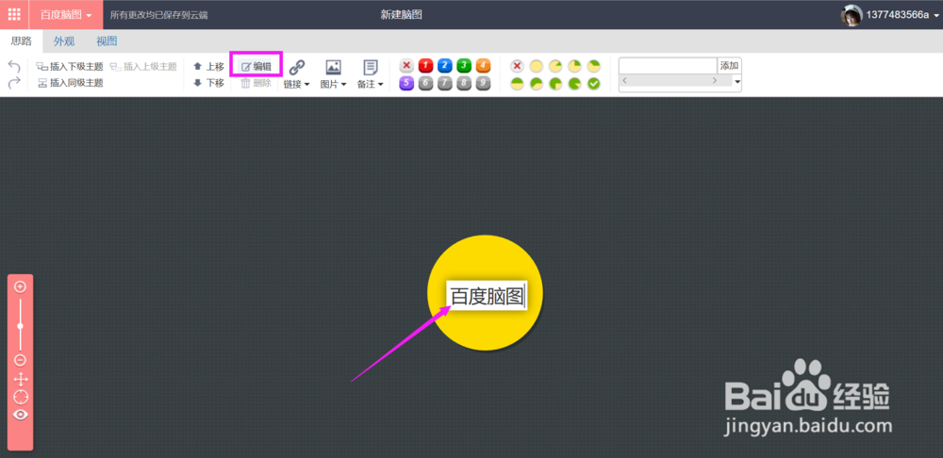
Task: Click the locate root target icon
Action: [x=21, y=397]
